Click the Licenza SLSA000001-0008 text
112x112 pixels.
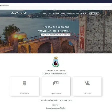tap(55, 74)
